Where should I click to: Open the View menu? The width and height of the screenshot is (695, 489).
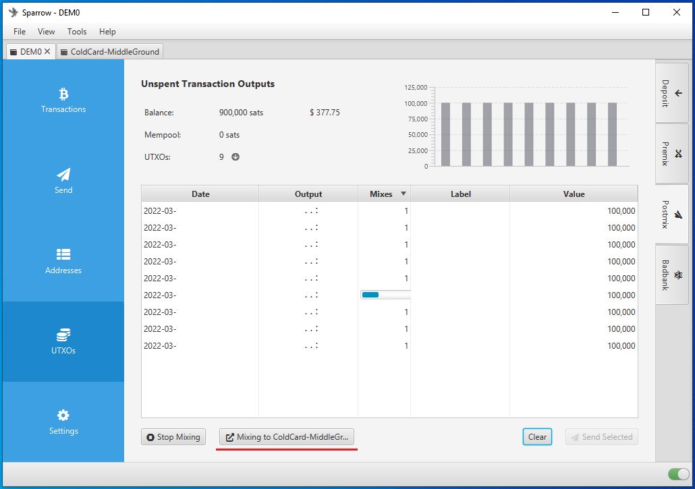[x=46, y=32]
